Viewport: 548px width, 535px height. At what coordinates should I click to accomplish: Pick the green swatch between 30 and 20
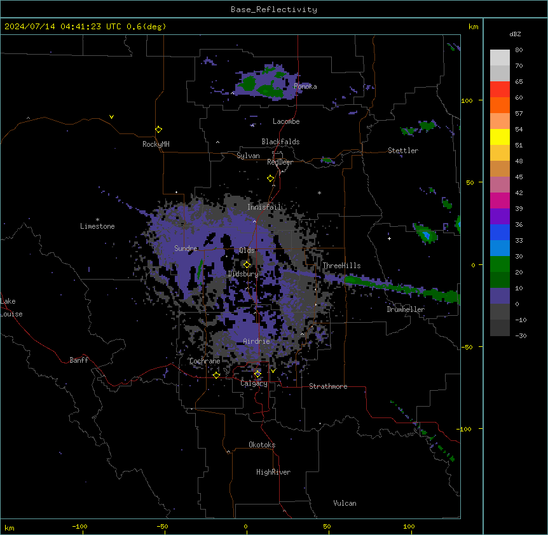coord(500,264)
